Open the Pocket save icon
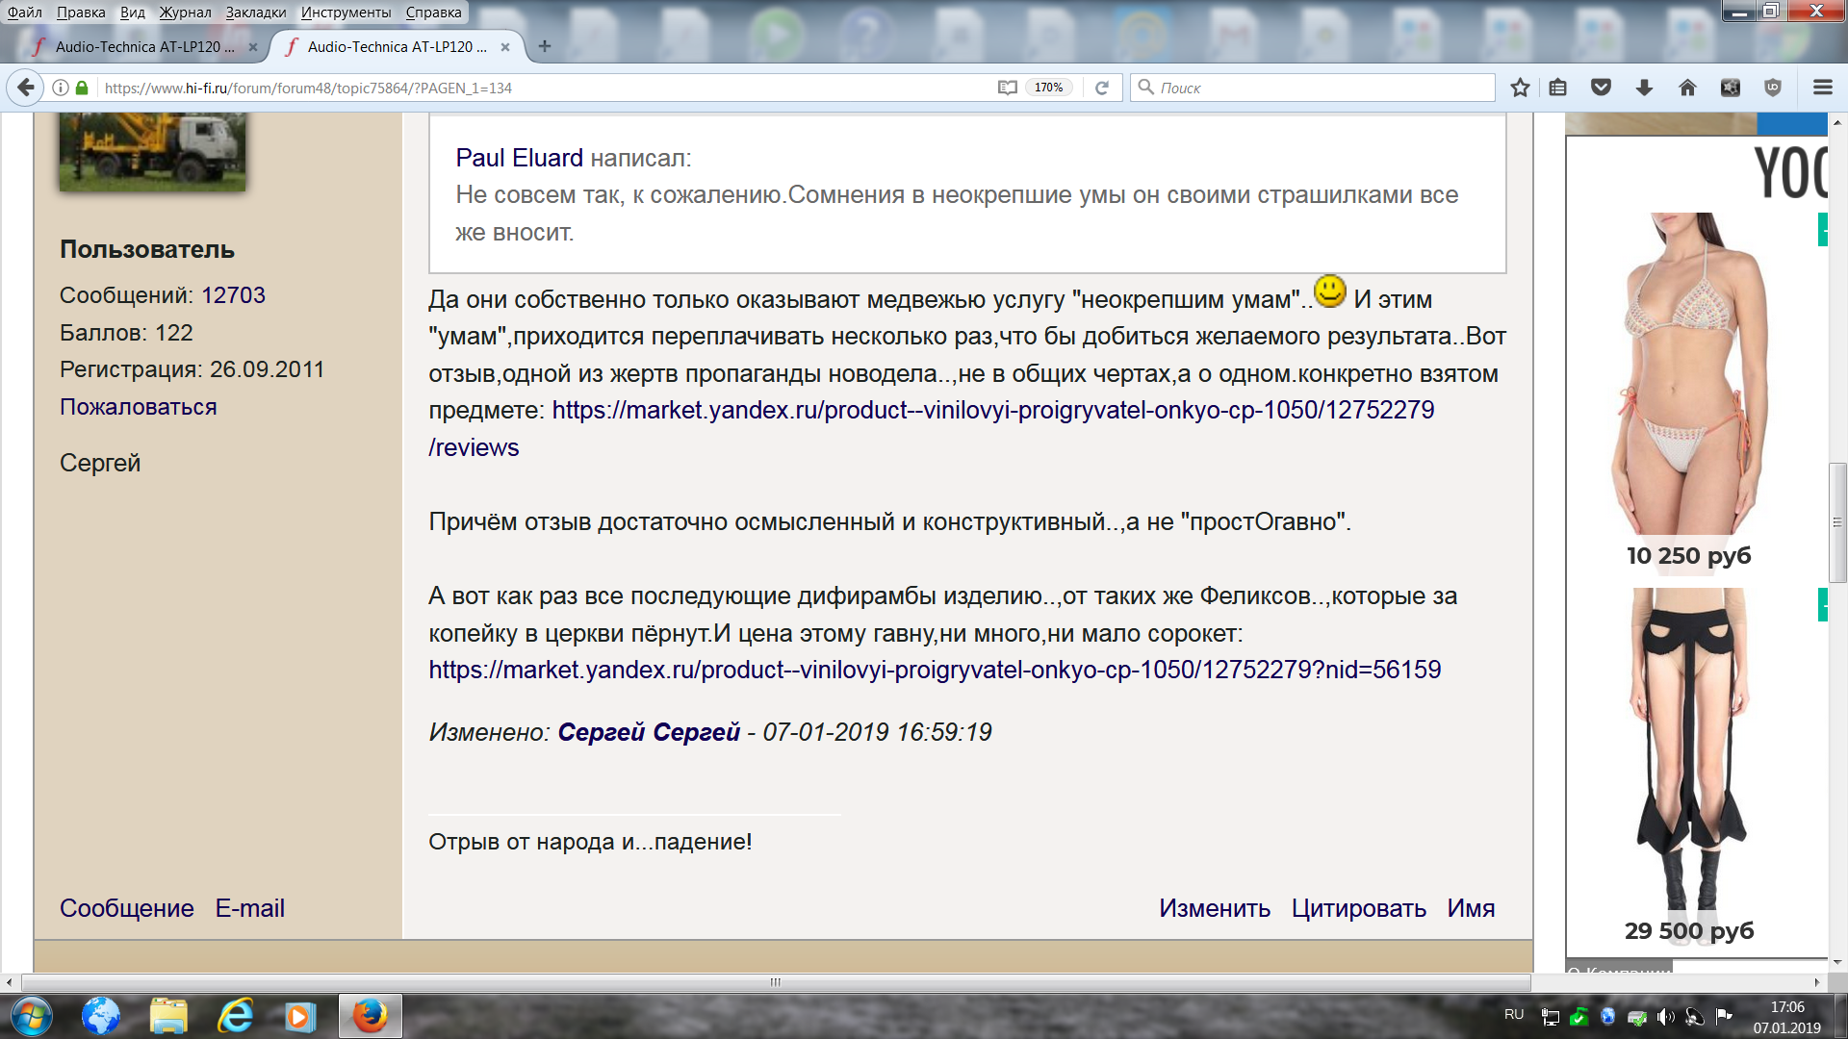 [1601, 88]
